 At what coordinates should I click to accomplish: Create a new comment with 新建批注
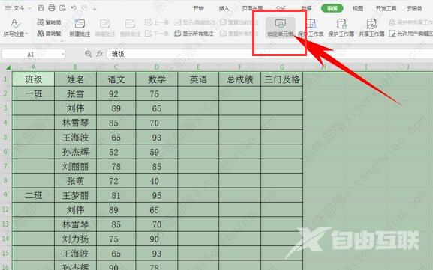click(80, 28)
